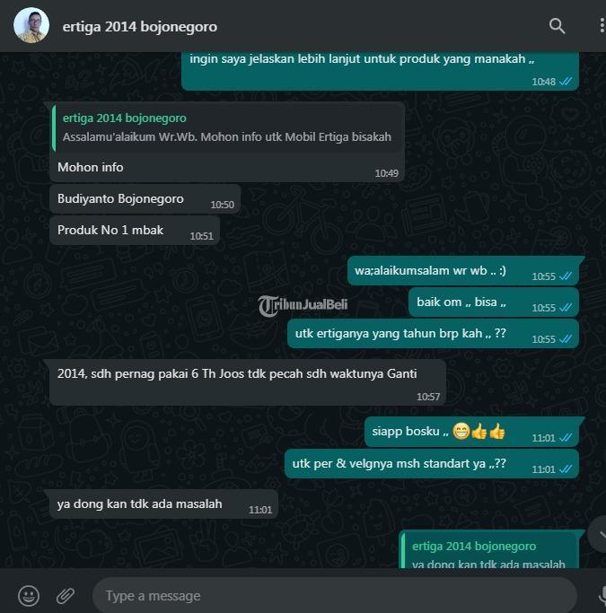The width and height of the screenshot is (606, 613).
Task: Click the scroll to bottom chevron
Action: [598, 534]
